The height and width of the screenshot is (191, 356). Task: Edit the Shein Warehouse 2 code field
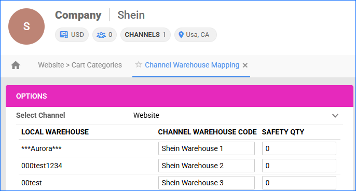pos(207,166)
